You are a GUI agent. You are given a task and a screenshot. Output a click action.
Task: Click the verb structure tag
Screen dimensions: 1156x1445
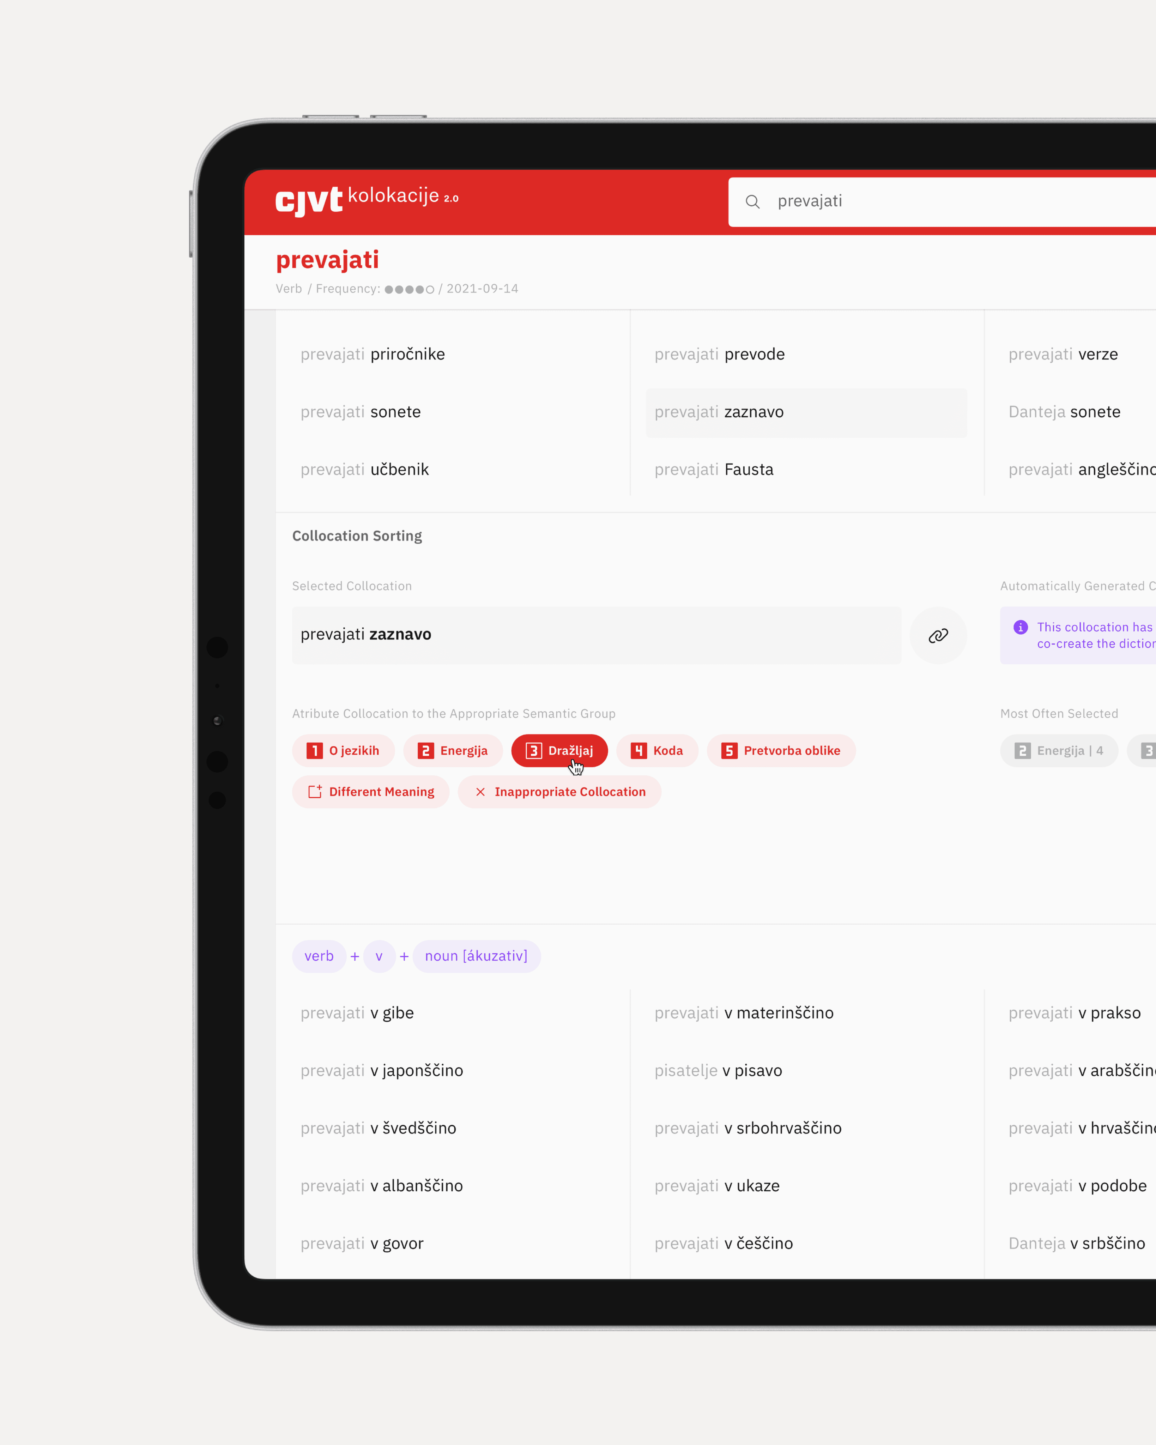pos(319,956)
